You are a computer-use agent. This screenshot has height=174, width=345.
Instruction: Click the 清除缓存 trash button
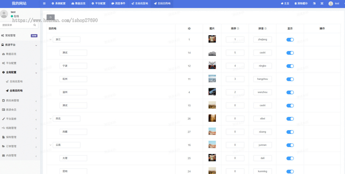[x=301, y=3]
